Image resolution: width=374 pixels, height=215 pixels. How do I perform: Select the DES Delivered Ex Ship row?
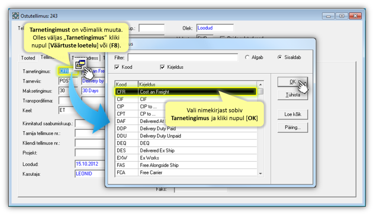pos(186,151)
